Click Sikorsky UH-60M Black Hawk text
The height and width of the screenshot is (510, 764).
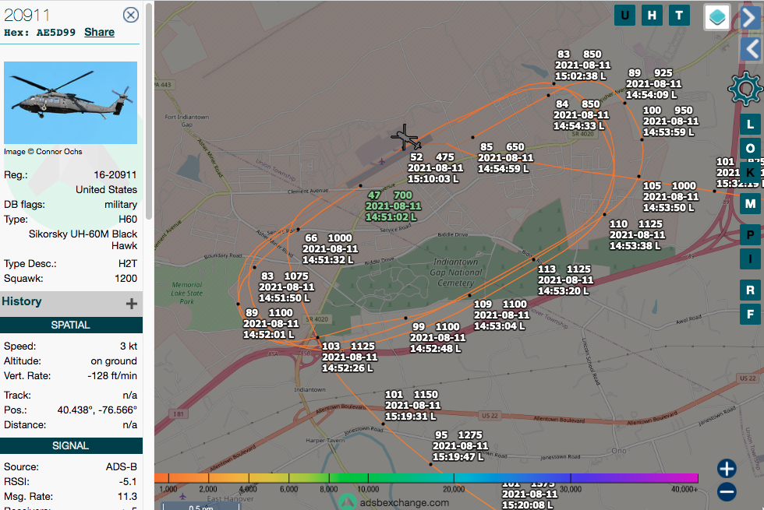(83, 240)
